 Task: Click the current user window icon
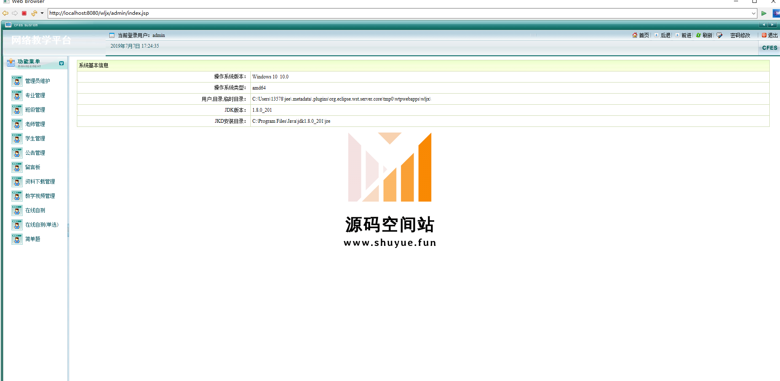(x=112, y=35)
